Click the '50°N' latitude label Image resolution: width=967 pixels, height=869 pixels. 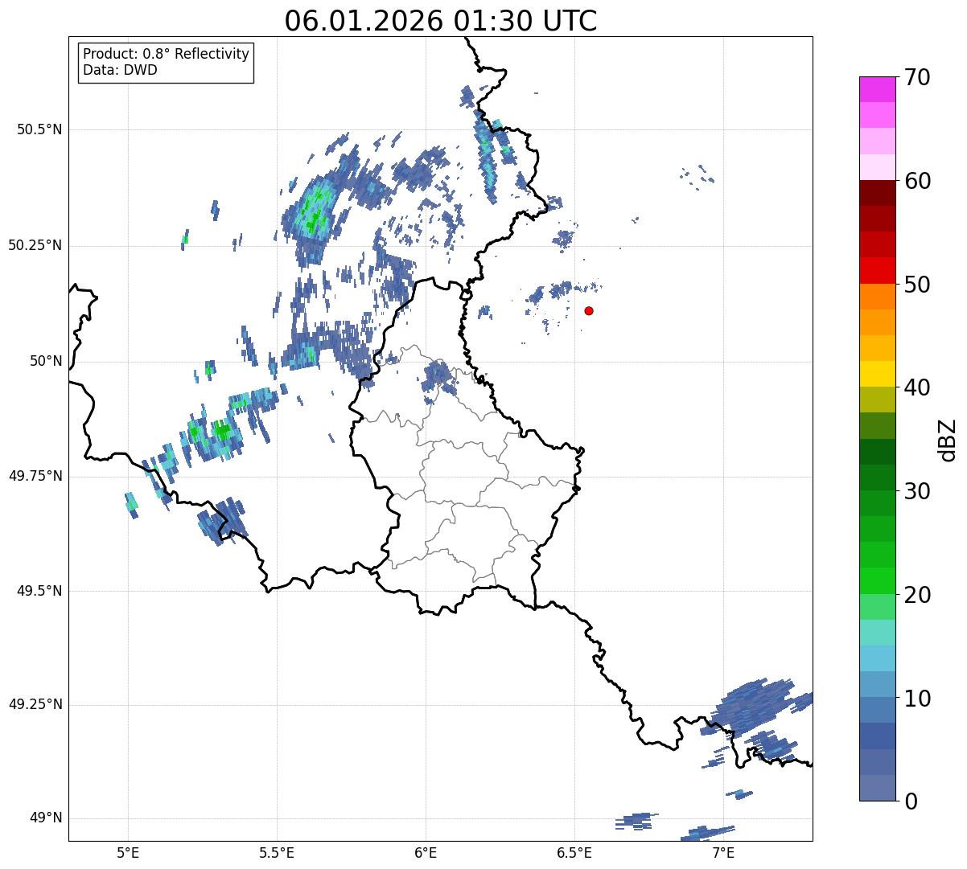(x=46, y=362)
